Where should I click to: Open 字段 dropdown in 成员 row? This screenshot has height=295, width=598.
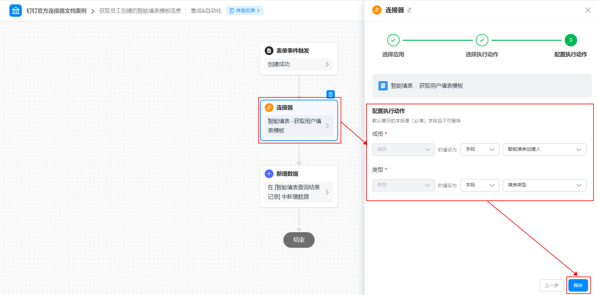(480, 150)
